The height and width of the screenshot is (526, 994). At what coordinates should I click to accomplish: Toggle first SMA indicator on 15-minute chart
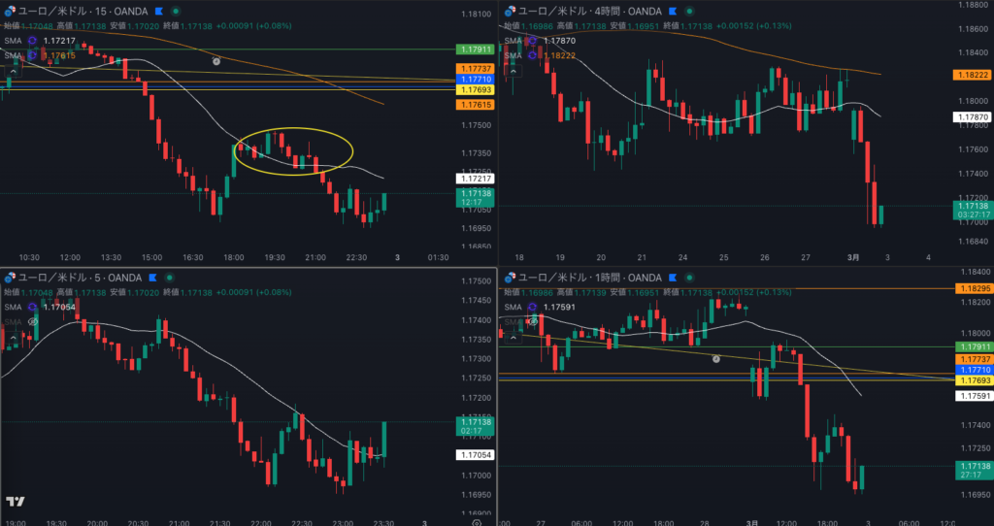coord(32,41)
